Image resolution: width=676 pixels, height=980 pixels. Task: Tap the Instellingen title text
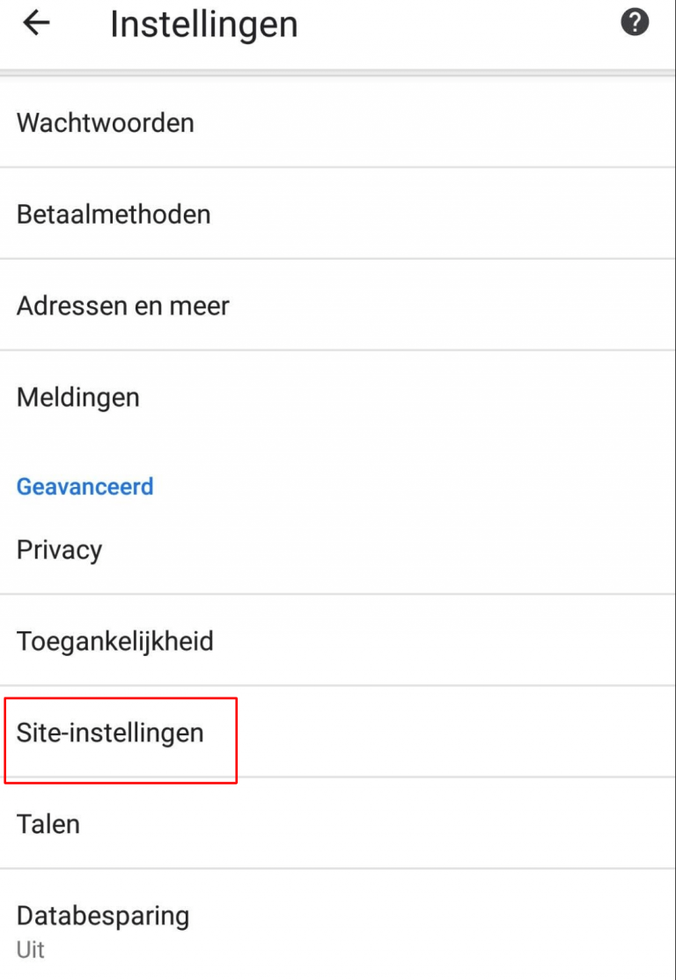coord(203,24)
